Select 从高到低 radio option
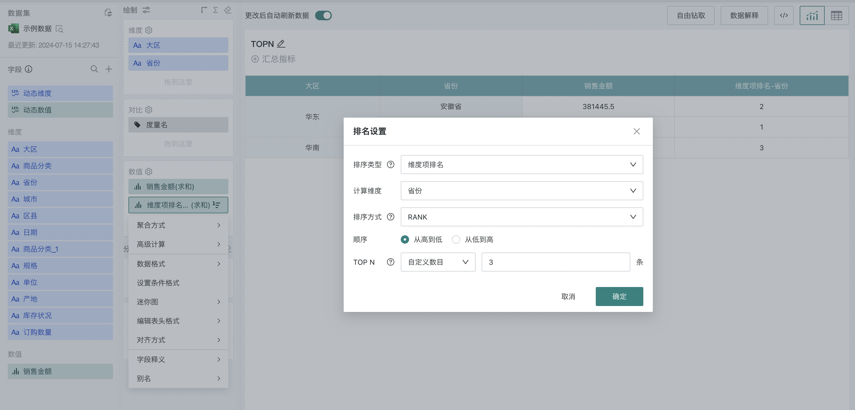855x410 pixels. coord(405,239)
